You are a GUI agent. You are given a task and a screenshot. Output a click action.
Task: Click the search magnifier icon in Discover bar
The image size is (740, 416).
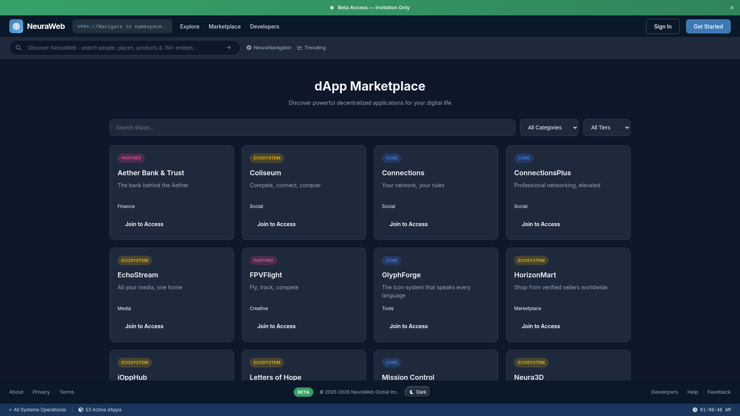18,48
